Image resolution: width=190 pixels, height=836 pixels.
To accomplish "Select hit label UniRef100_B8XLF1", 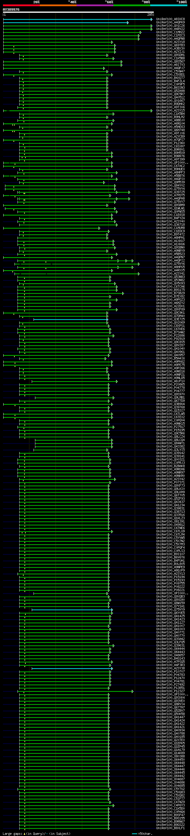I will click(170, 829).
